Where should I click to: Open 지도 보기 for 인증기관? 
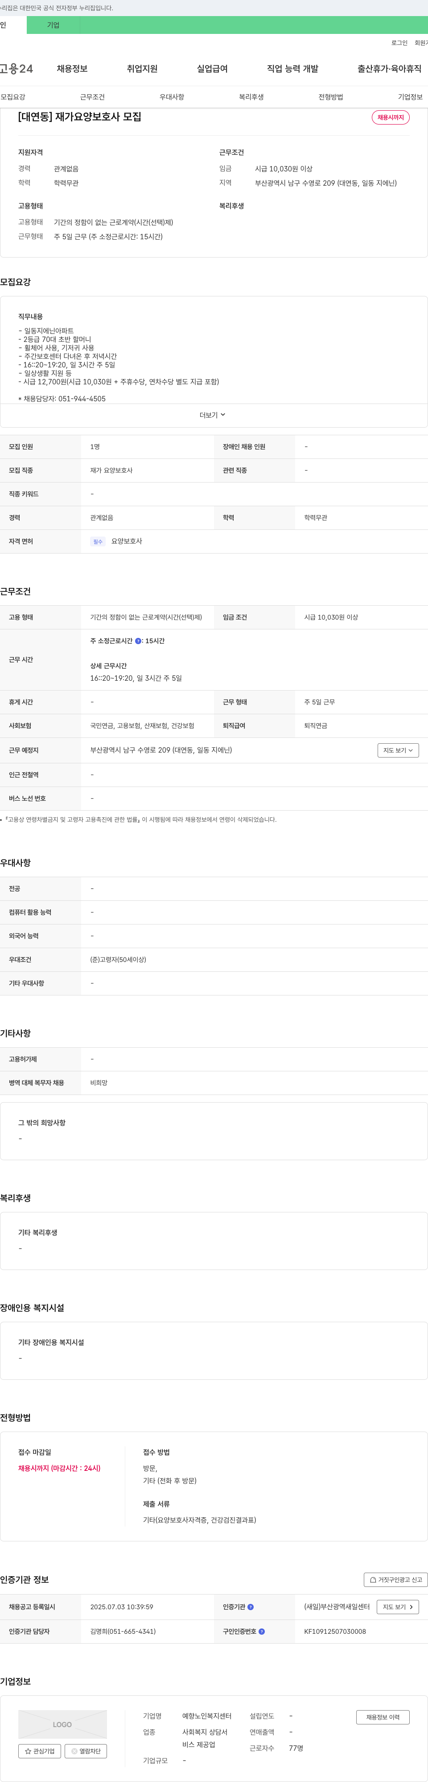(x=398, y=1607)
